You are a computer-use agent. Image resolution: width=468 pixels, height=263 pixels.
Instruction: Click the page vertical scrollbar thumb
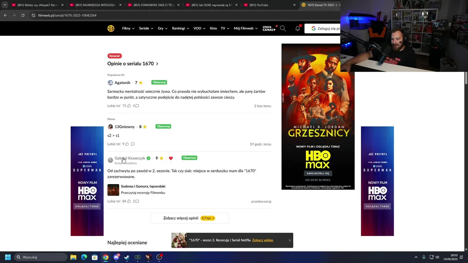[x=466, y=78]
